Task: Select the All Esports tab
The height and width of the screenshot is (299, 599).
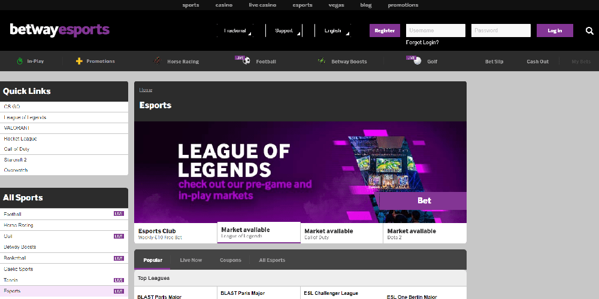Action: (x=272, y=260)
